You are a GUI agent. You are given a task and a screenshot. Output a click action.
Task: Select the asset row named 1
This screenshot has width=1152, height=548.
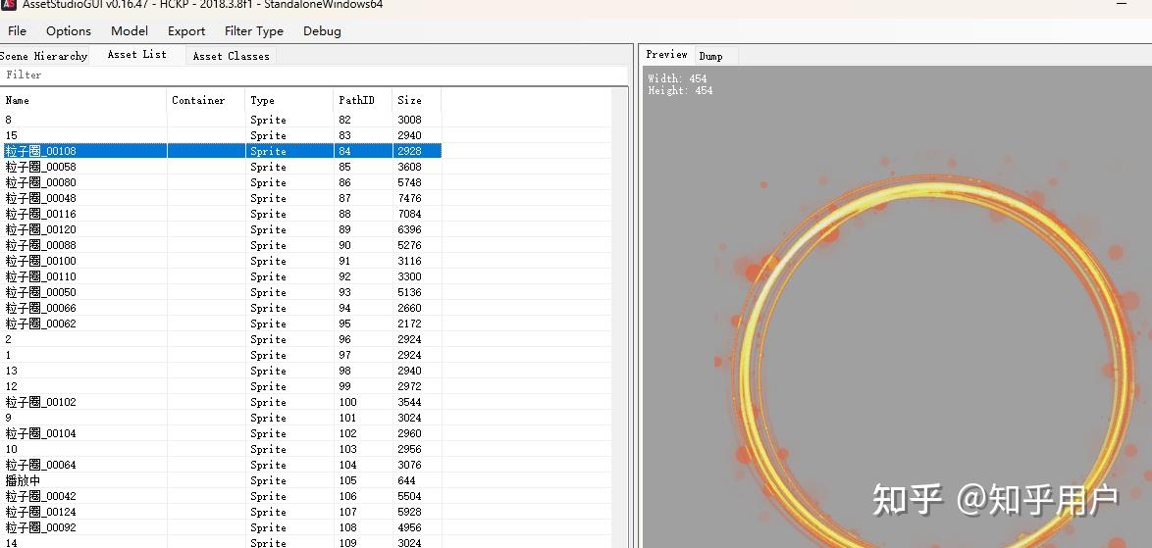221,355
